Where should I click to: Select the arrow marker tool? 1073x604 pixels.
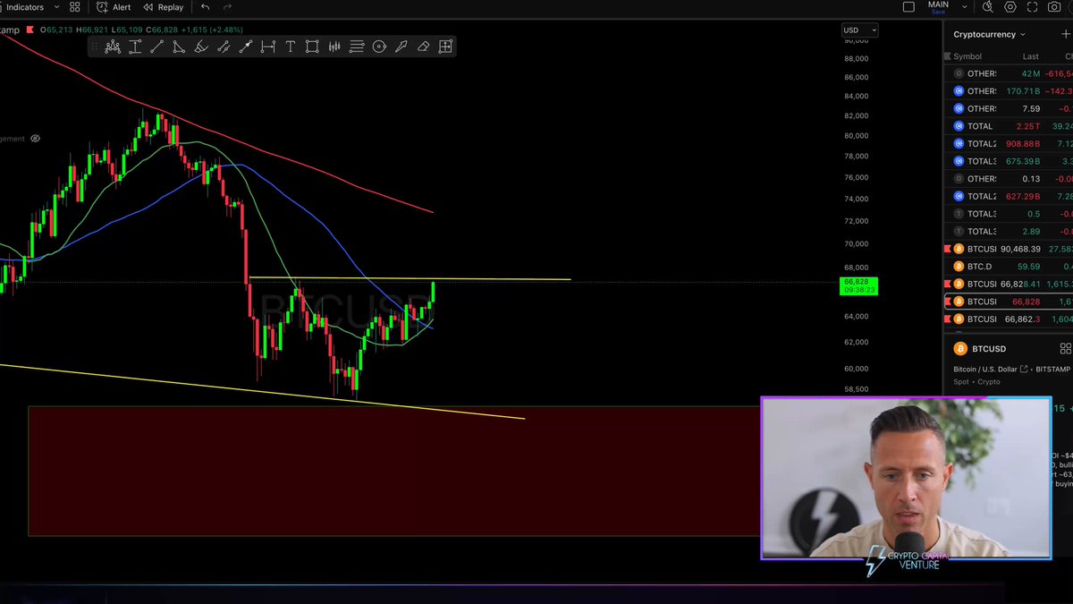(x=401, y=47)
